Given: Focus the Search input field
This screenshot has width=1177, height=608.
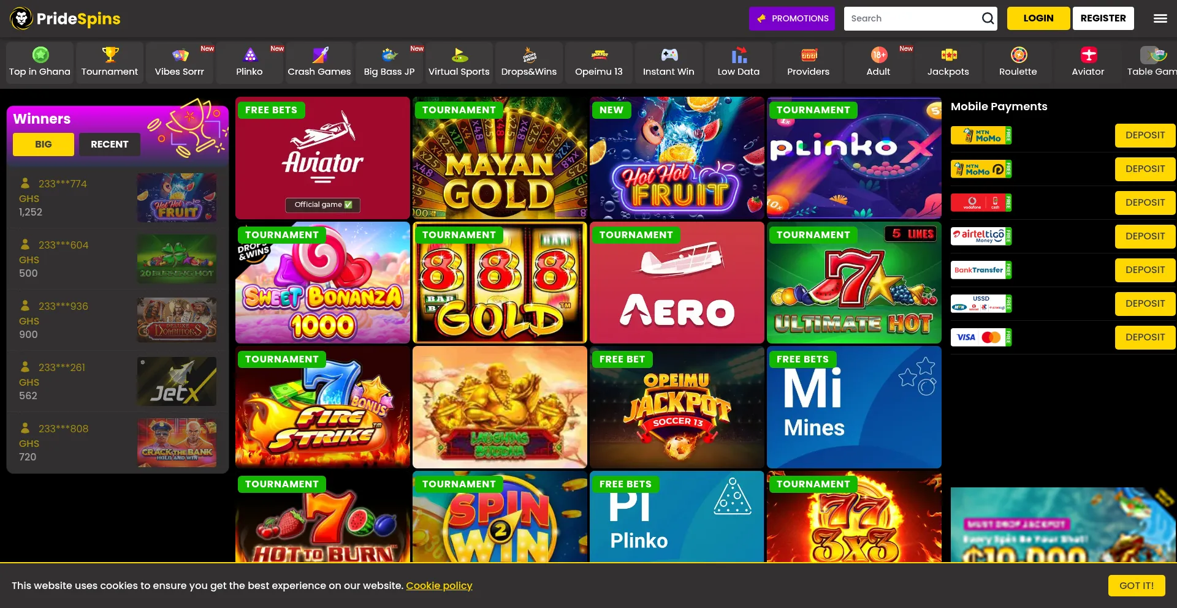Looking at the screenshot, I should point(913,18).
